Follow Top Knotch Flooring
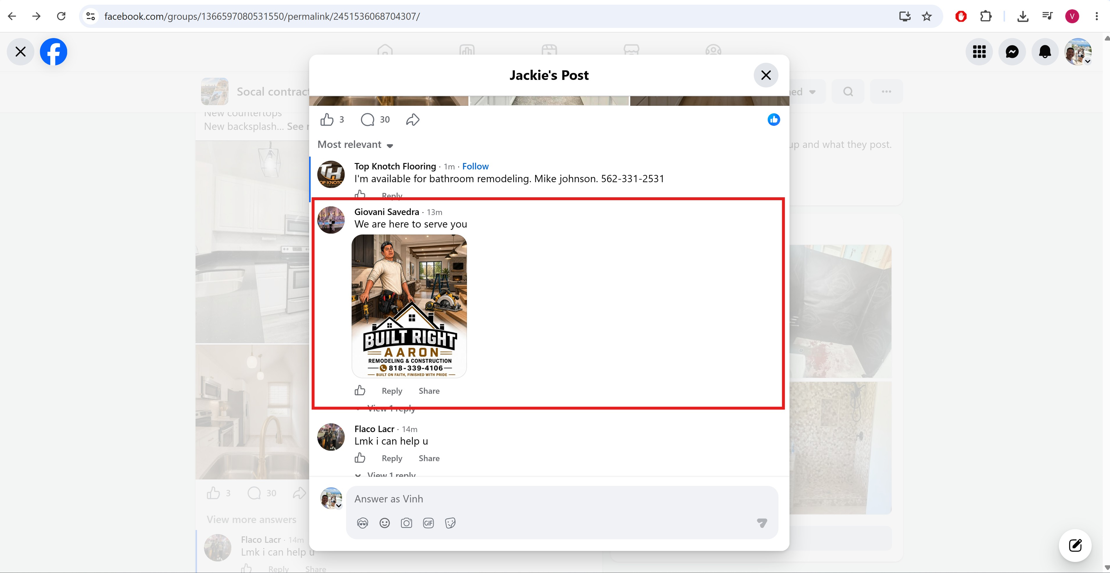Viewport: 1110px width, 573px height. point(475,166)
